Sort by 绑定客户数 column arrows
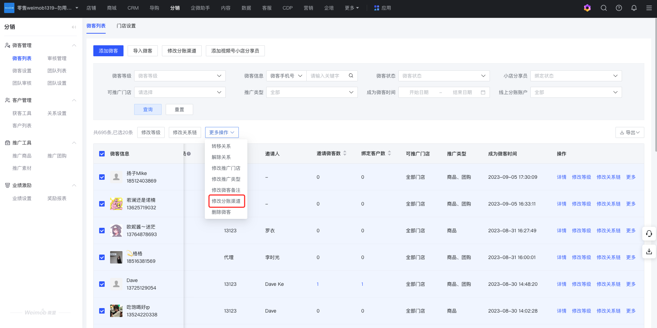The width and height of the screenshot is (657, 328). coord(389,153)
